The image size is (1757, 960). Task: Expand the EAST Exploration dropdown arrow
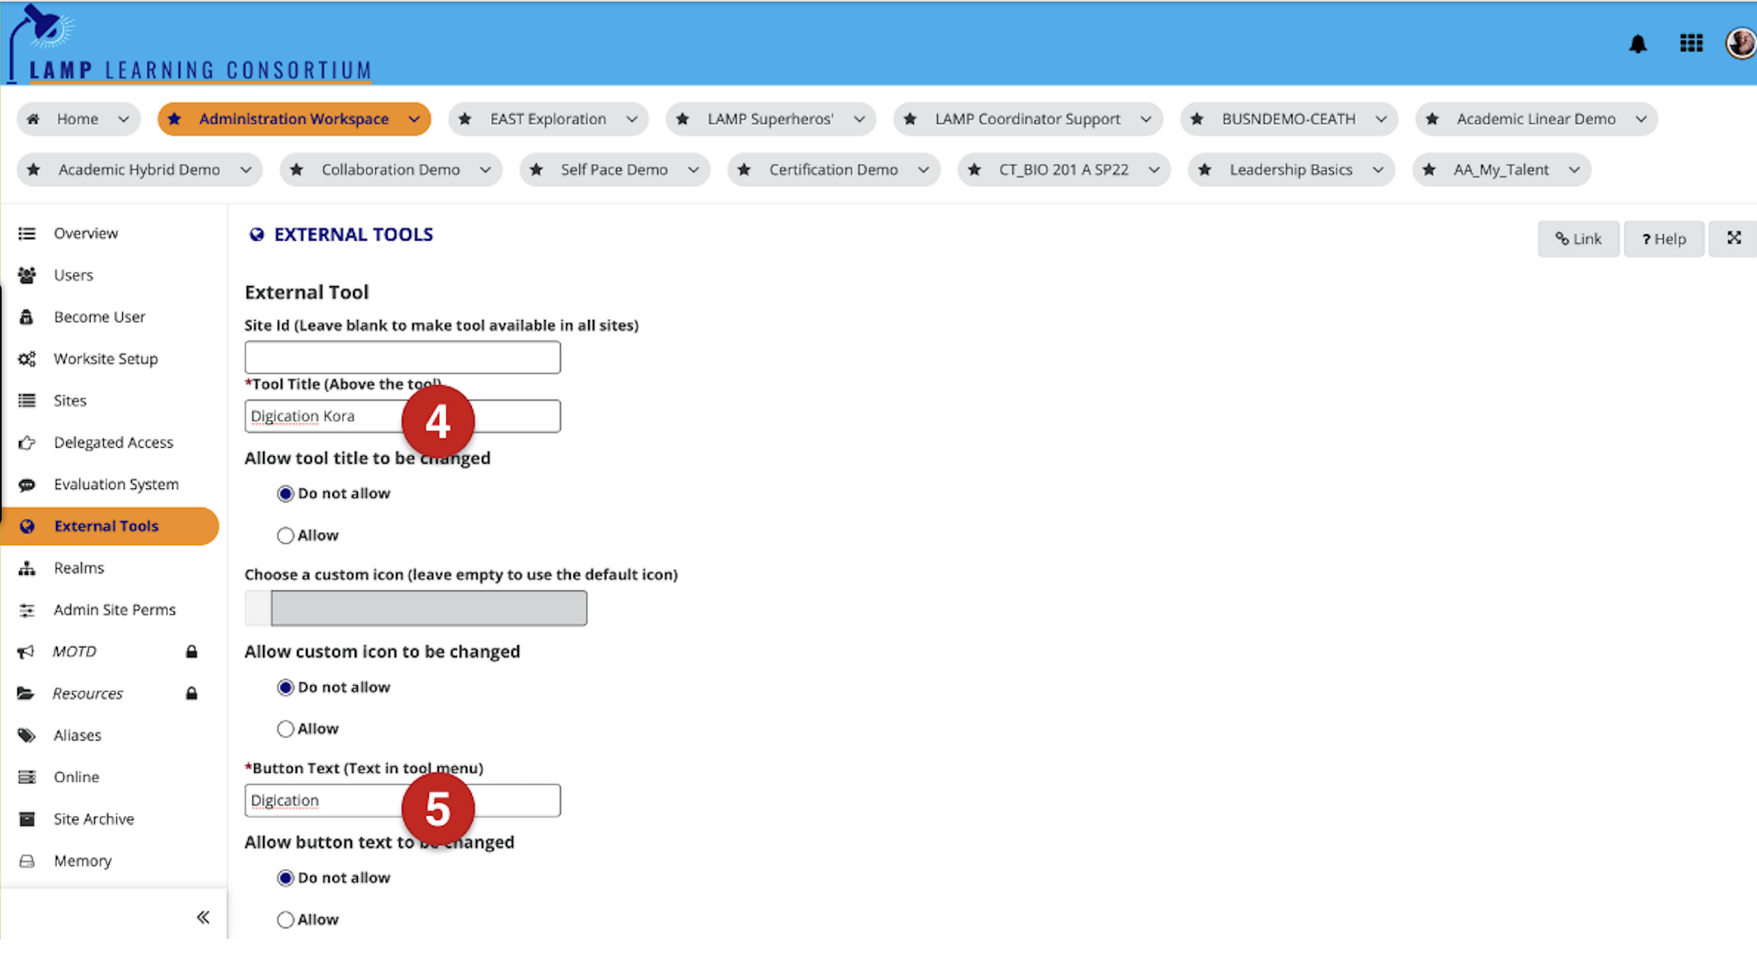pos(632,119)
